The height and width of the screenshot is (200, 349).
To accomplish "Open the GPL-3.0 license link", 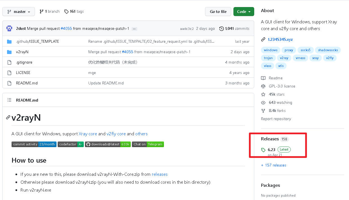I will pos(282,86).
